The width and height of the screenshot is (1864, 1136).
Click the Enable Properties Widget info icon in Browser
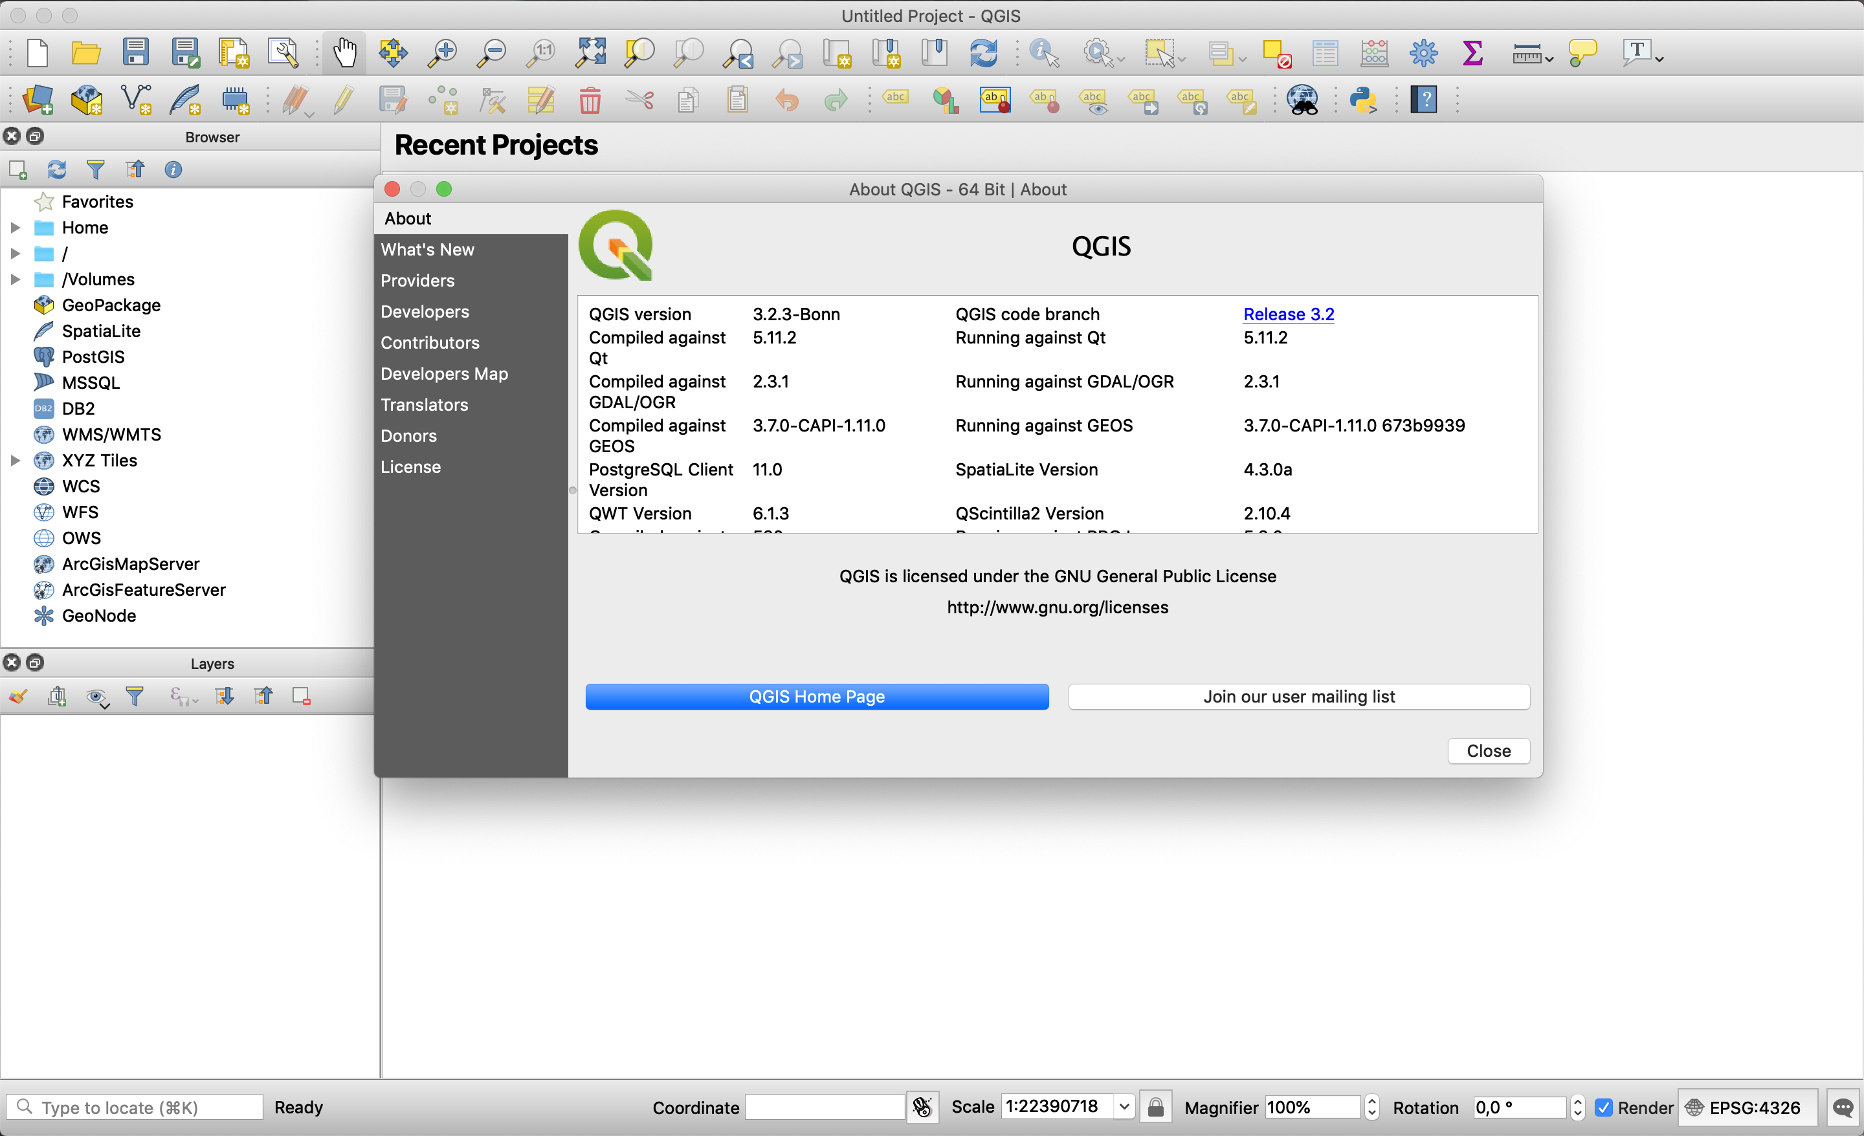point(173,169)
